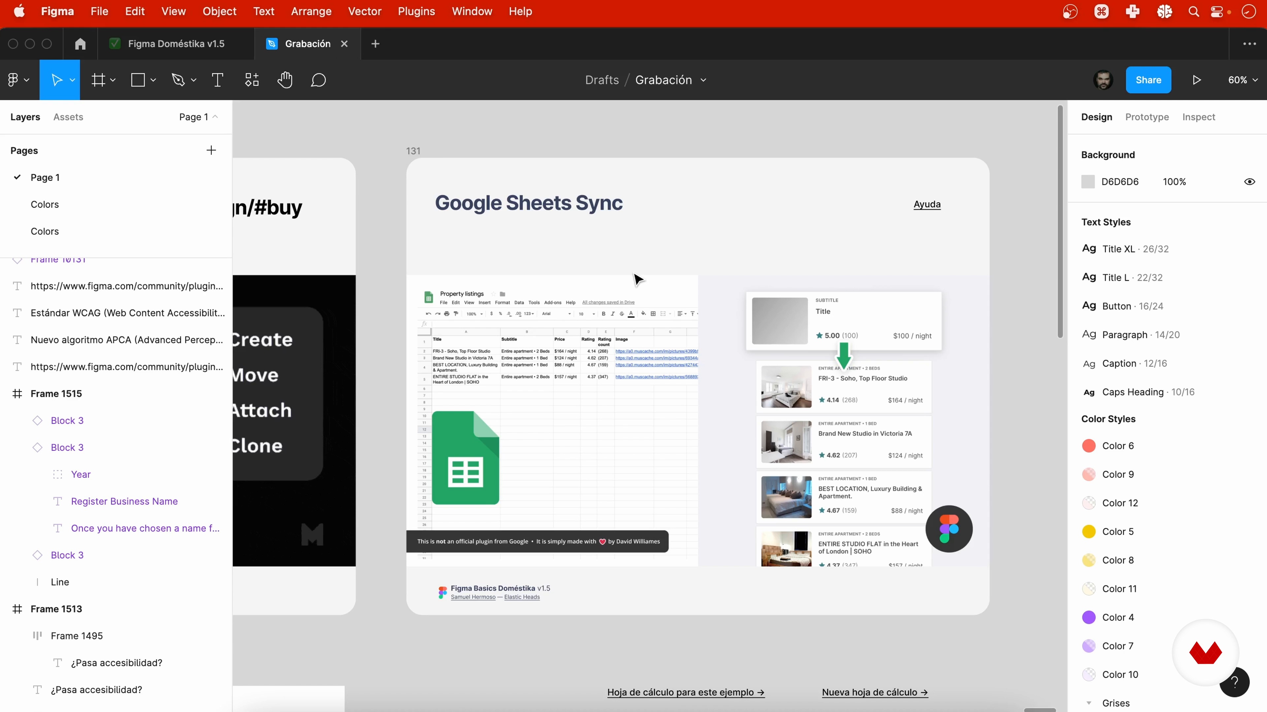Click the Drafts breadcrumb
This screenshot has width=1267, height=712.
tap(602, 80)
